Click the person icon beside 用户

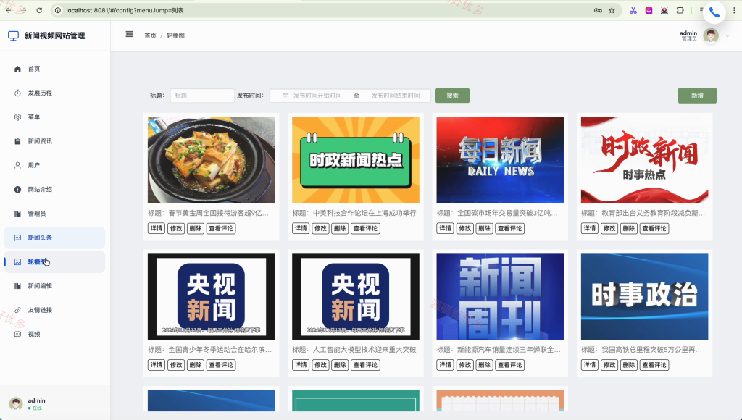point(17,166)
